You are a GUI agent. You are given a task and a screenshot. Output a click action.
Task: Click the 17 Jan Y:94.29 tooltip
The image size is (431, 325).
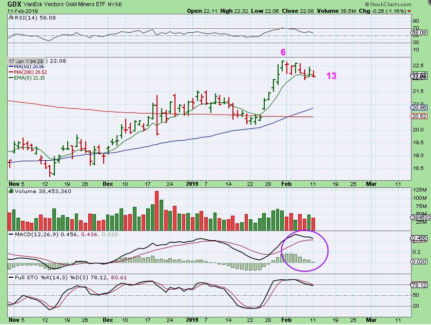tap(26, 61)
